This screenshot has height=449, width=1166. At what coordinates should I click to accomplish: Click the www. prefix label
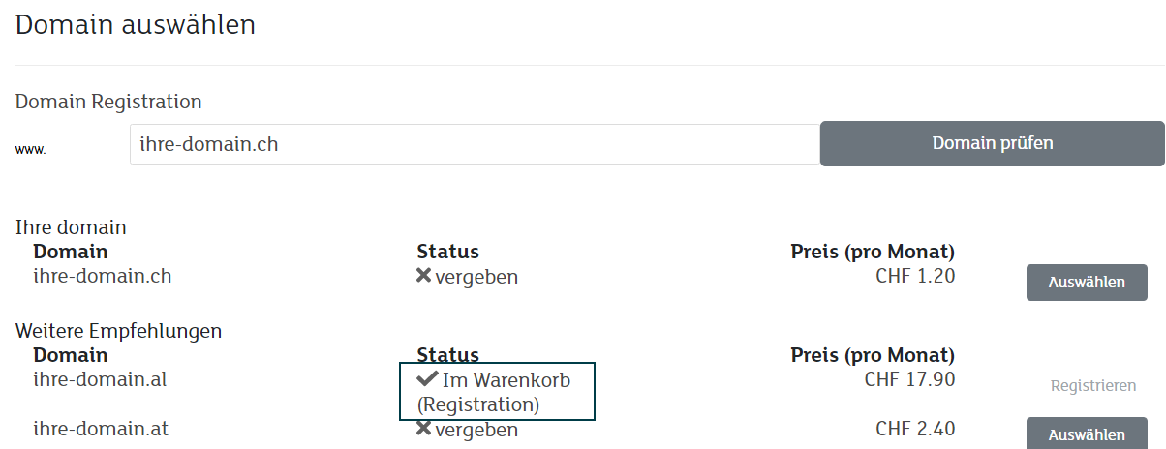coord(31,150)
